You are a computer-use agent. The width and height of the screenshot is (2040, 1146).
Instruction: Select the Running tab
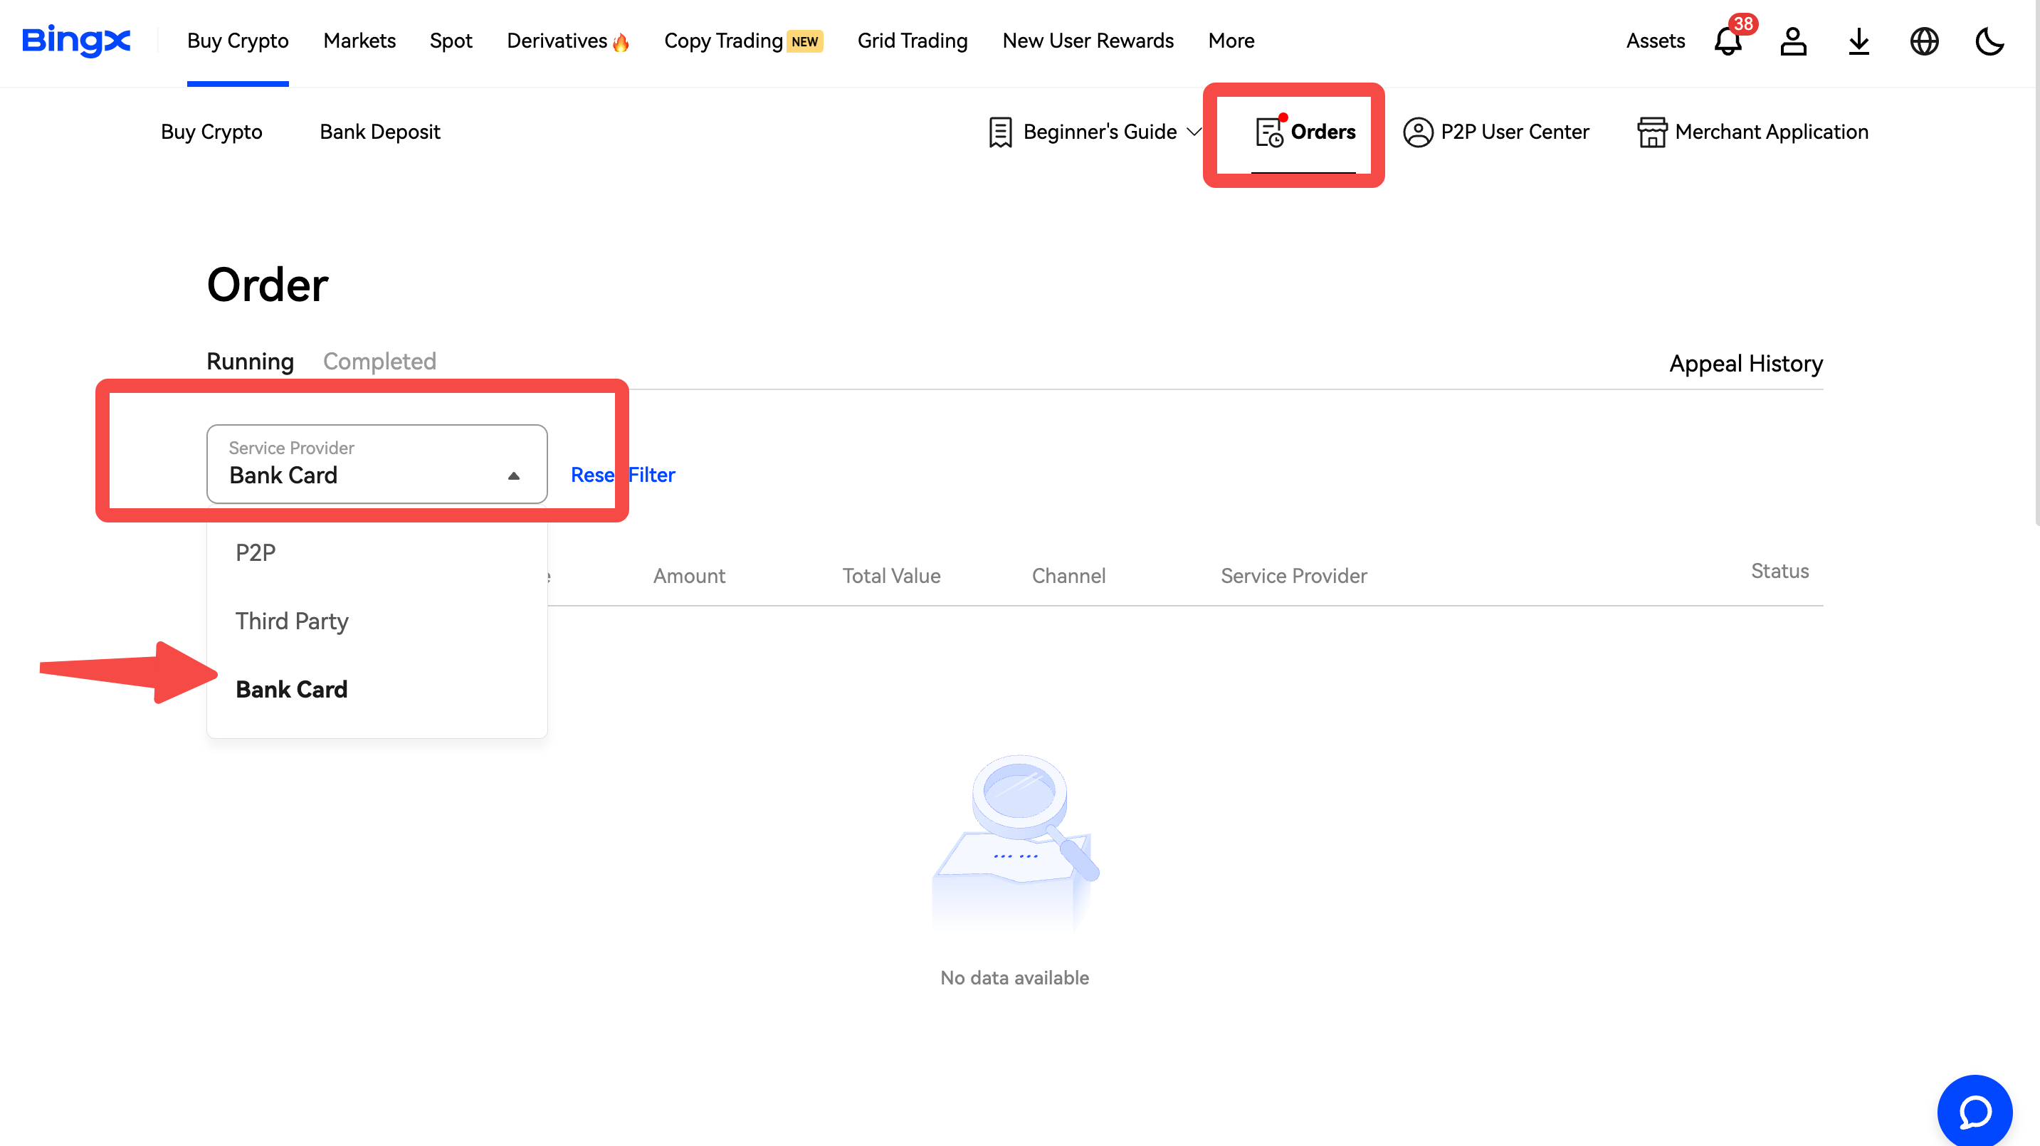[x=251, y=361]
